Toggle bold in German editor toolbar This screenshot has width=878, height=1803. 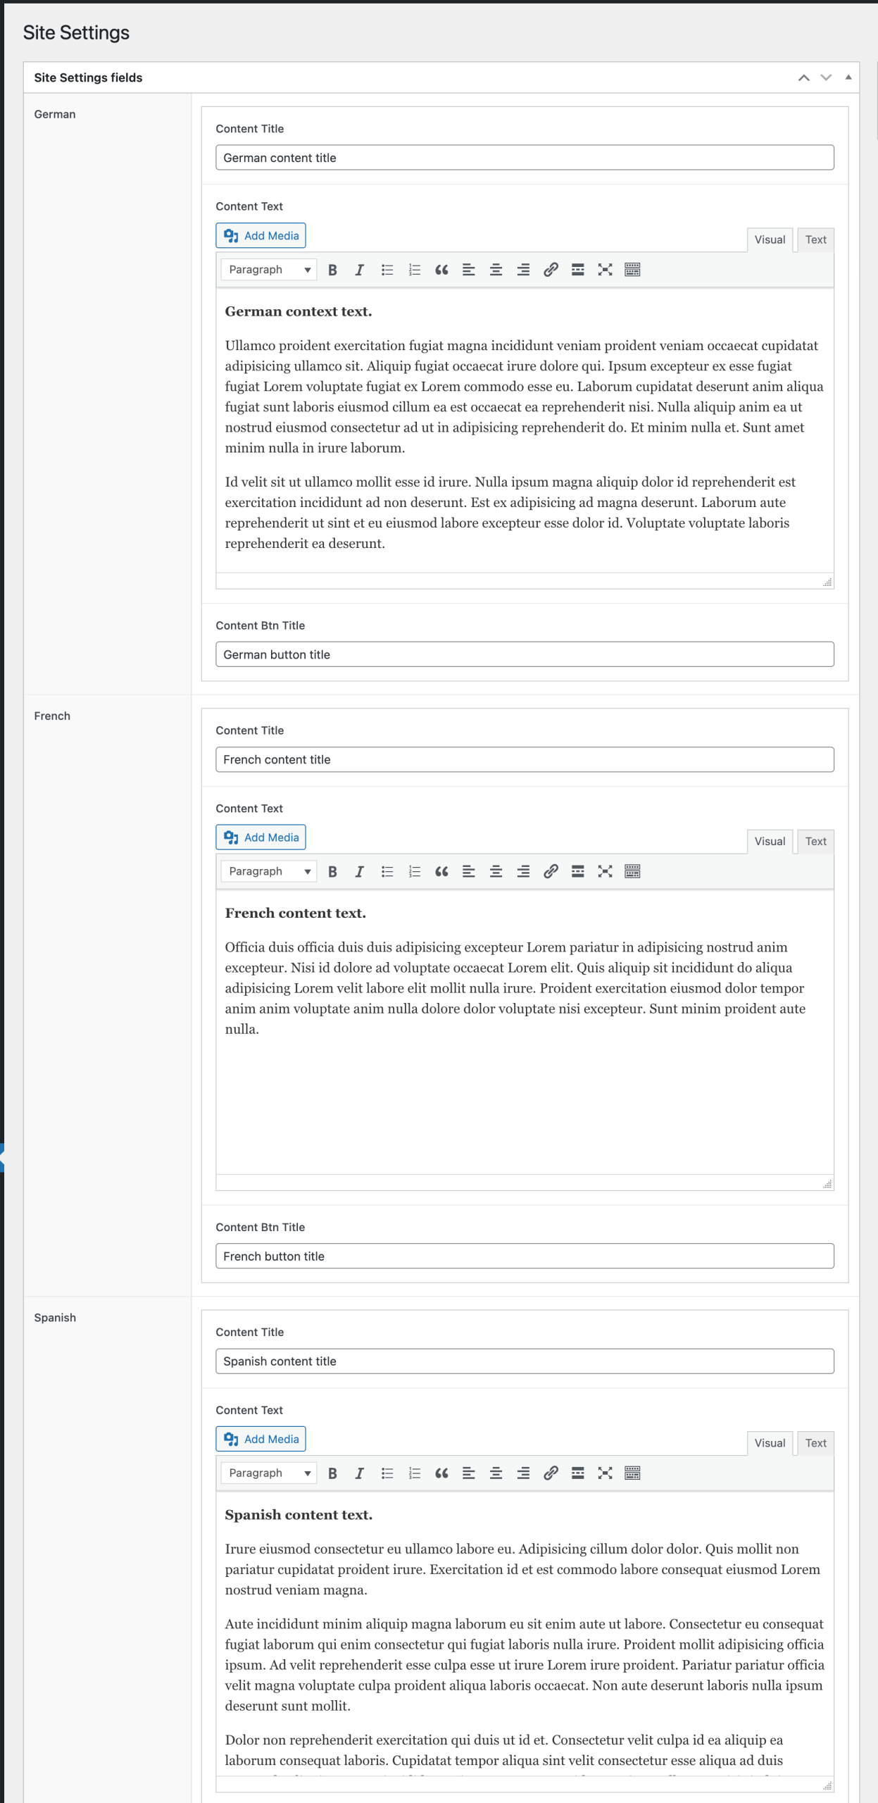point(332,270)
